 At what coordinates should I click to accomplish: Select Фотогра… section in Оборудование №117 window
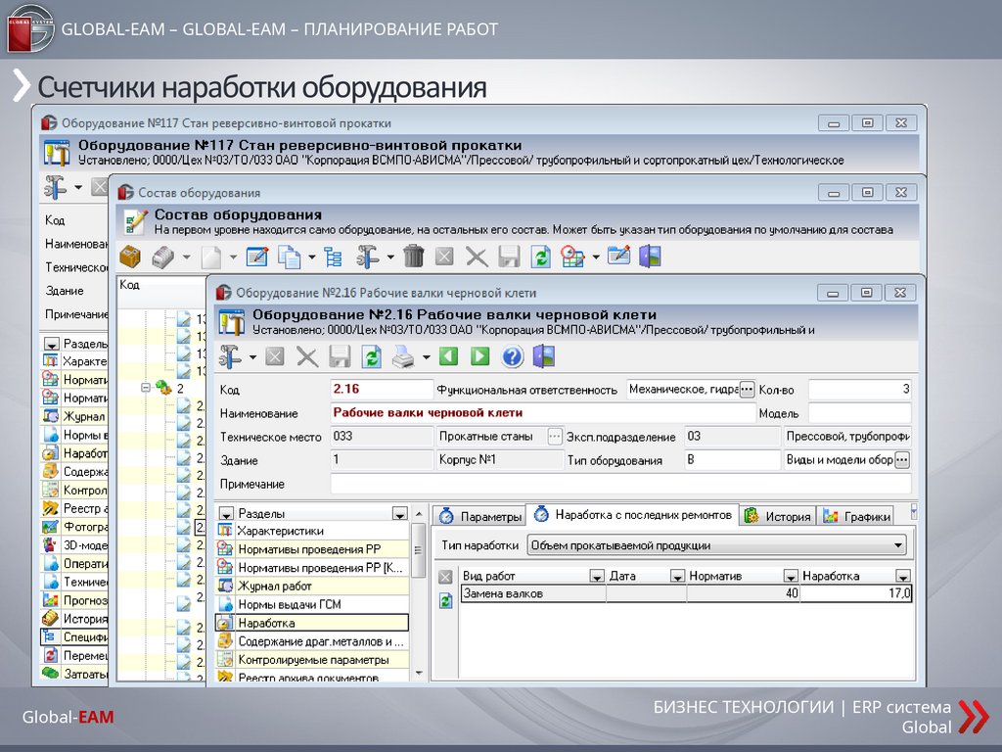pyautogui.click(x=75, y=527)
